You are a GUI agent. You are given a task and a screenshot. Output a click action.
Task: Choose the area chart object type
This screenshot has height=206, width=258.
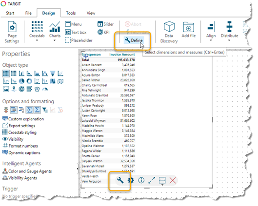[x=37, y=74]
